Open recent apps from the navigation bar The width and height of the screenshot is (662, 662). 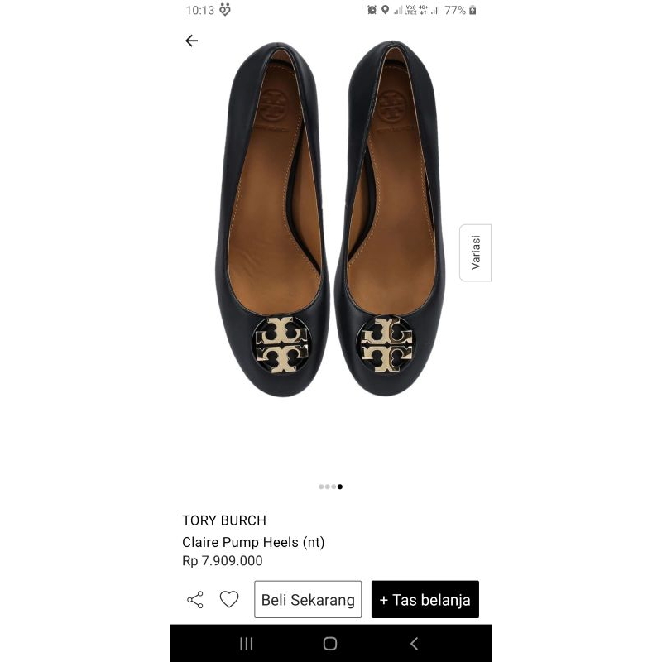click(x=246, y=643)
